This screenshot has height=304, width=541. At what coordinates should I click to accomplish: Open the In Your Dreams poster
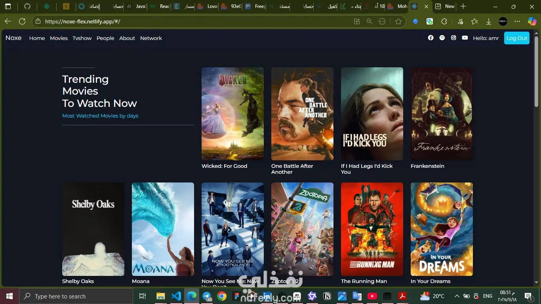point(442,229)
